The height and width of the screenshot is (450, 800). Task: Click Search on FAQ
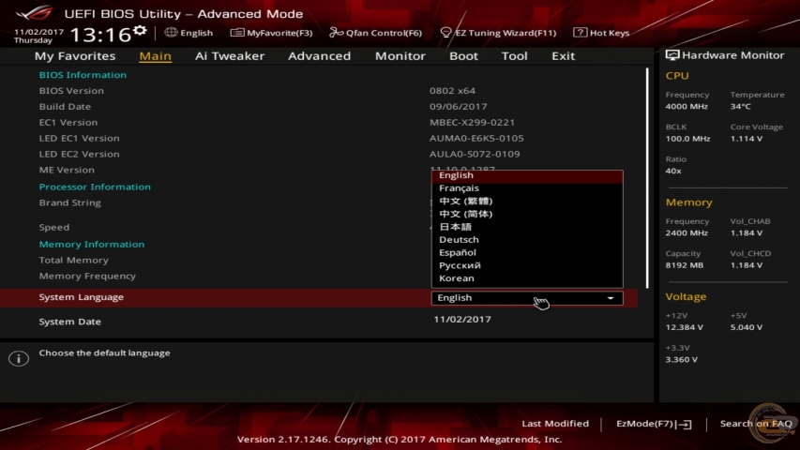756,424
